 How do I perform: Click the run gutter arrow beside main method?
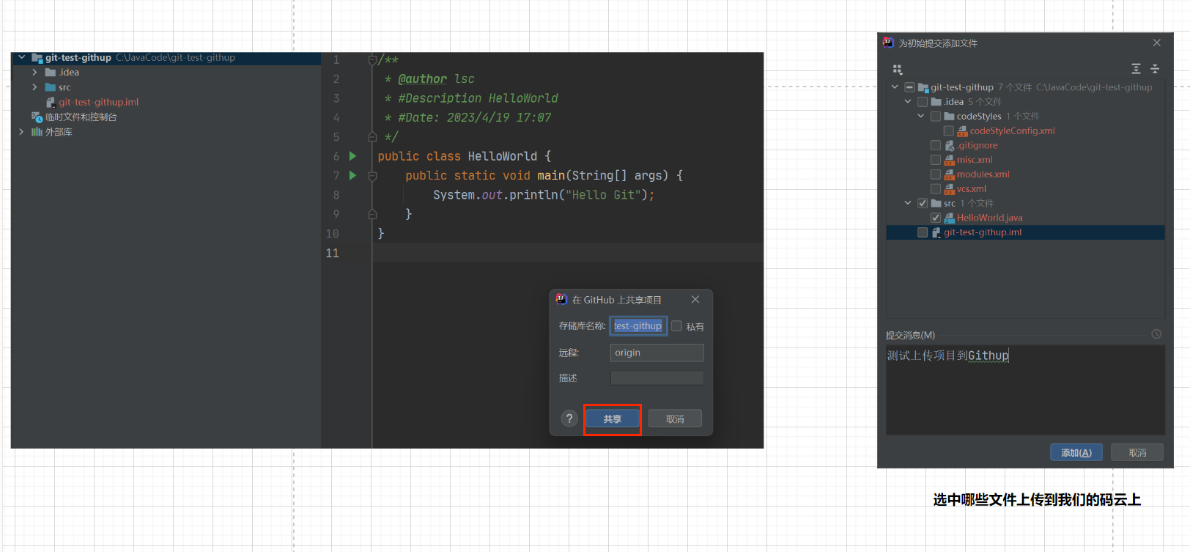coord(352,175)
